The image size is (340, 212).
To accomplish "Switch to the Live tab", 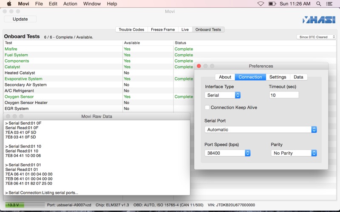I will coord(185,29).
